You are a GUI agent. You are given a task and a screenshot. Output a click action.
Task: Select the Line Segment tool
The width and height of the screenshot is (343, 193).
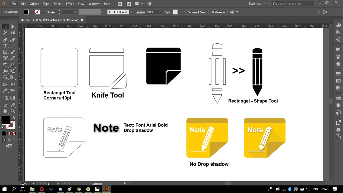point(13,46)
